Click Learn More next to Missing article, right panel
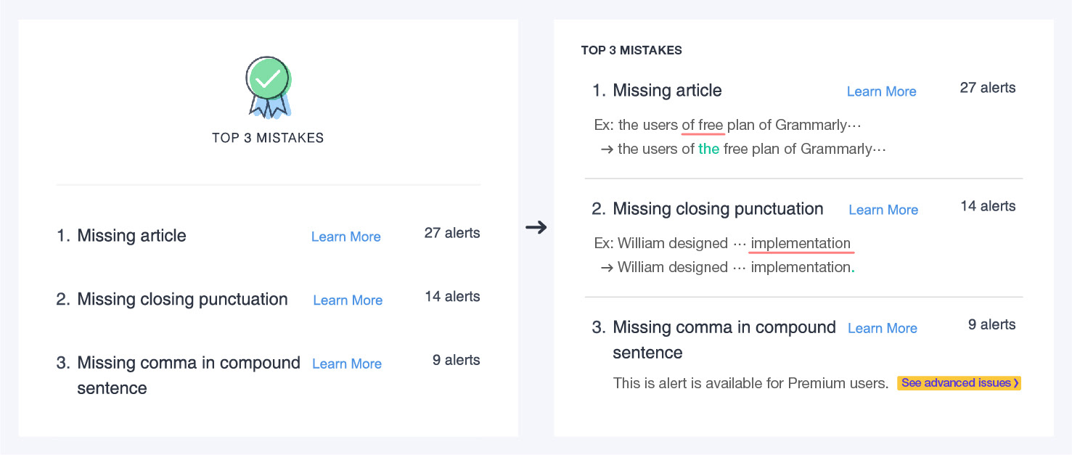 (881, 91)
